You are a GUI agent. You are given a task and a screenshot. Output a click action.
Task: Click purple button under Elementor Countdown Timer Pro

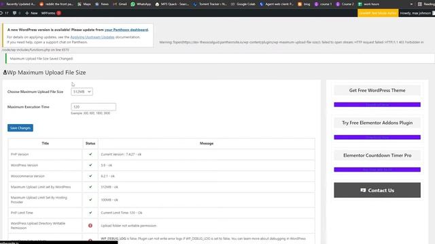coord(377,169)
